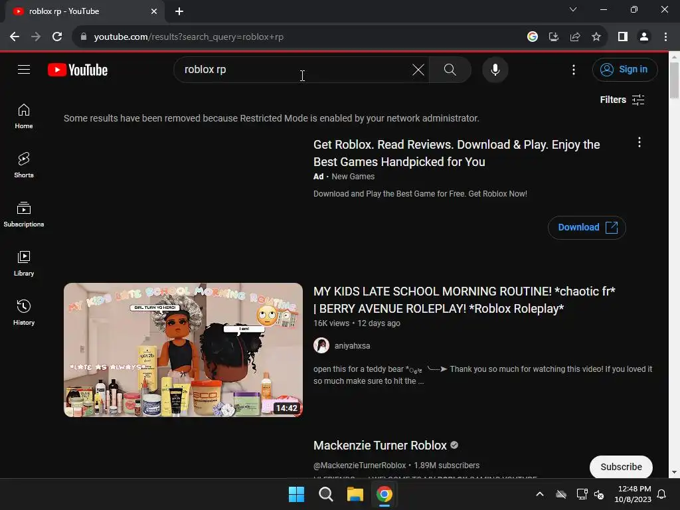
Task: Click the browser forward arrow
Action: click(36, 37)
